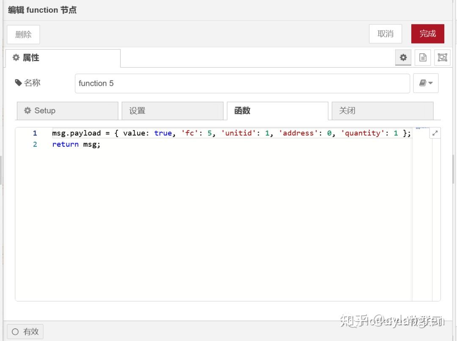This screenshot has width=457, height=341.
Task: Click line number 2 in gutter
Action: tap(35, 144)
